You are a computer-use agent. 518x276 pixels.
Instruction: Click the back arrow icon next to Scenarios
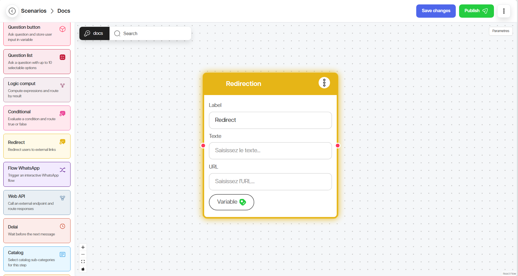pyautogui.click(x=12, y=11)
